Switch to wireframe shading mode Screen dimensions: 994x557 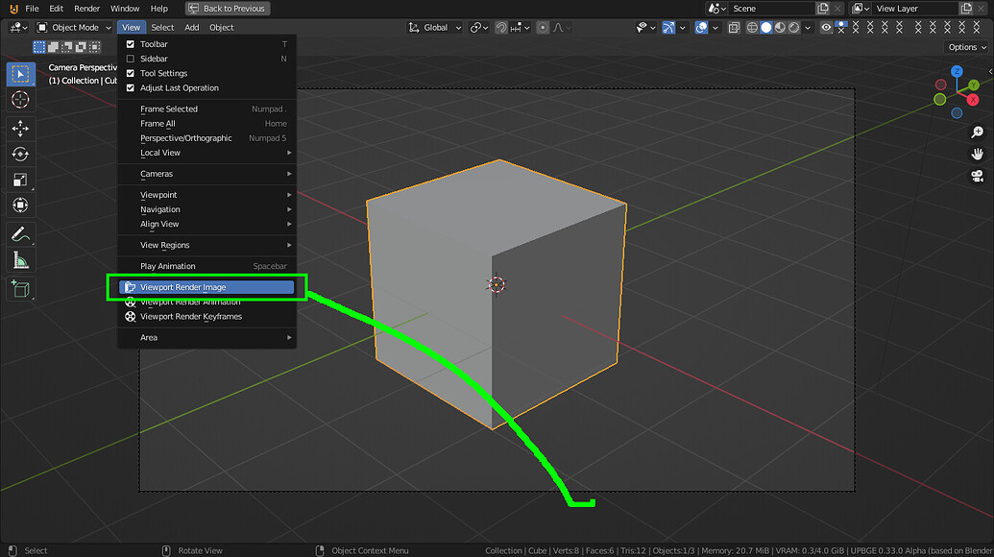(x=752, y=27)
